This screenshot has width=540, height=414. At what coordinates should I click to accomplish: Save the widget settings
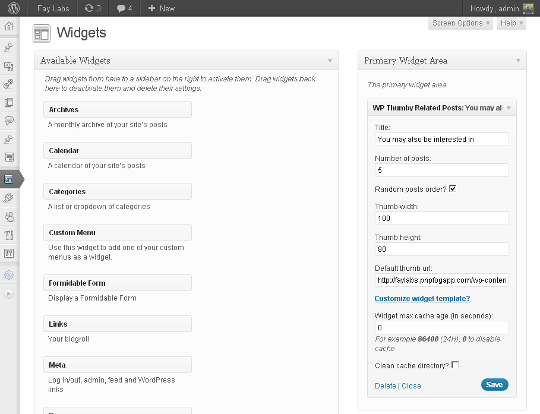click(x=494, y=385)
